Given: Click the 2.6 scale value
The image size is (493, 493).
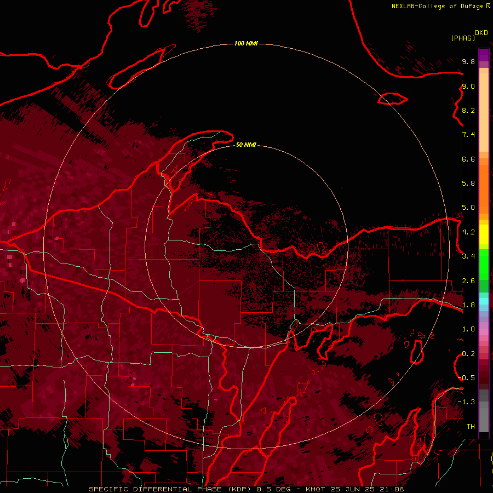Looking at the screenshot, I should [468, 281].
